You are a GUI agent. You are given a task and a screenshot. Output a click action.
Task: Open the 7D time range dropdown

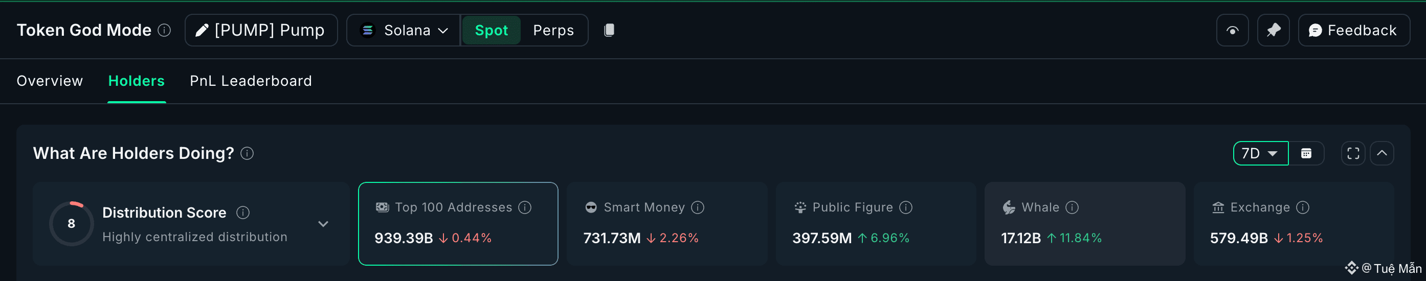[1260, 153]
